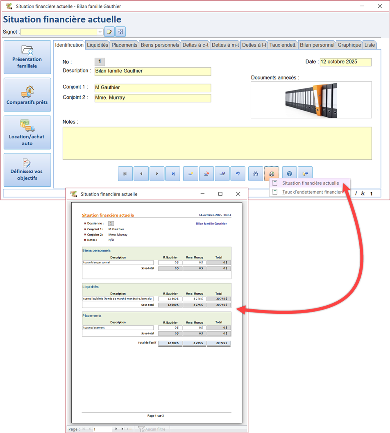Screen dimensions: 390x433
Task: Click the help question mark icon
Action: click(289, 174)
